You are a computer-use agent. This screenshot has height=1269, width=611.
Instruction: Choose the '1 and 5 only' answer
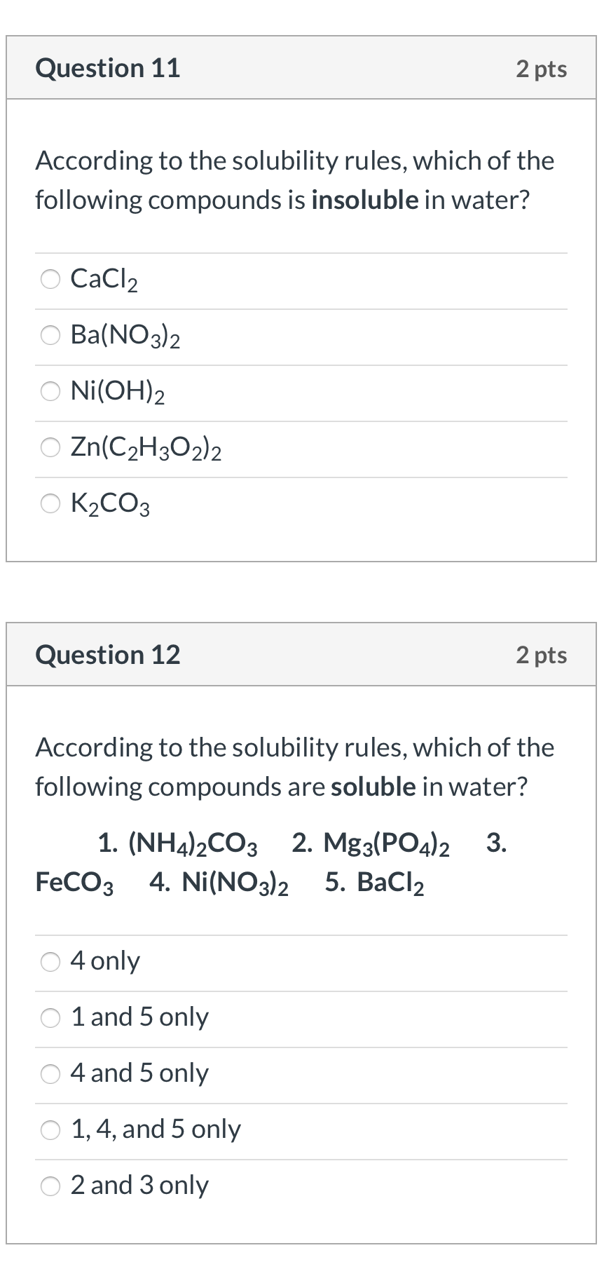click(50, 1017)
